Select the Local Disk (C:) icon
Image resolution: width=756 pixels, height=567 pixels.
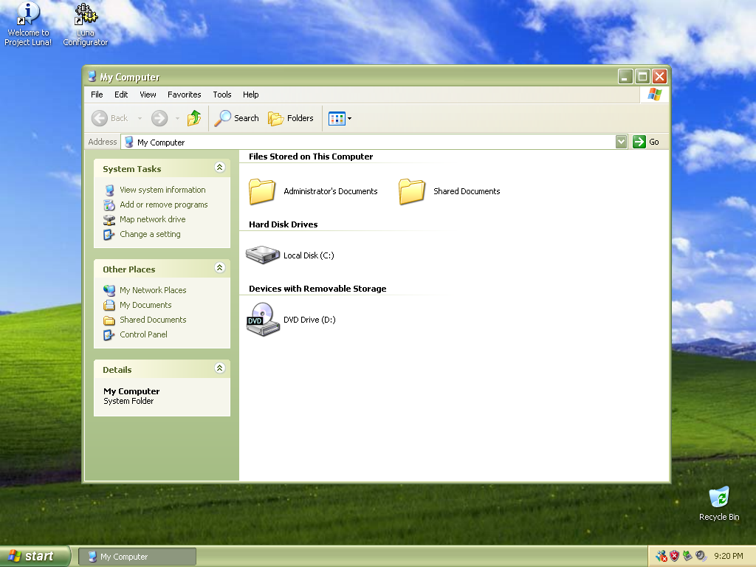[x=263, y=255]
